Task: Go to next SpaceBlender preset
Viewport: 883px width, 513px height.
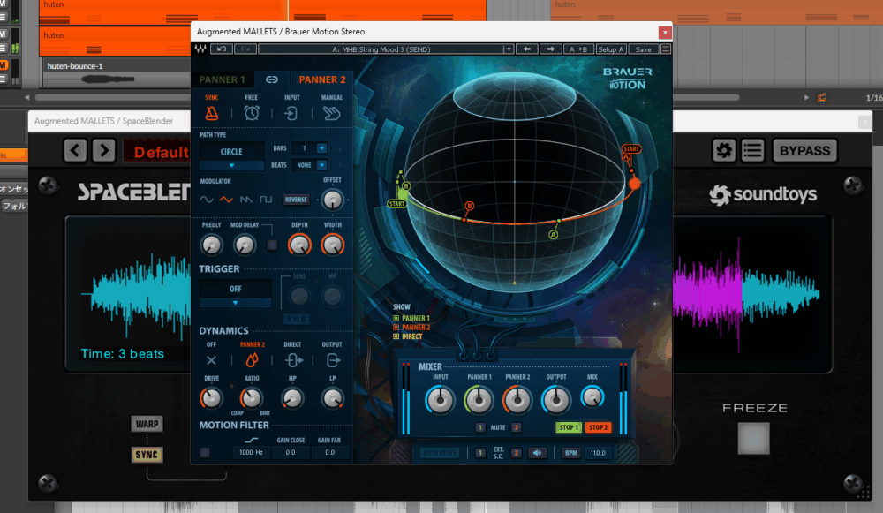Action: [x=103, y=150]
